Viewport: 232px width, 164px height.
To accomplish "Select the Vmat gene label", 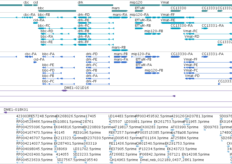I will click(x=165, y=2).
